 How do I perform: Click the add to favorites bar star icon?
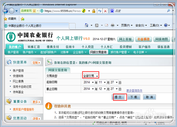[x=23, y=19]
